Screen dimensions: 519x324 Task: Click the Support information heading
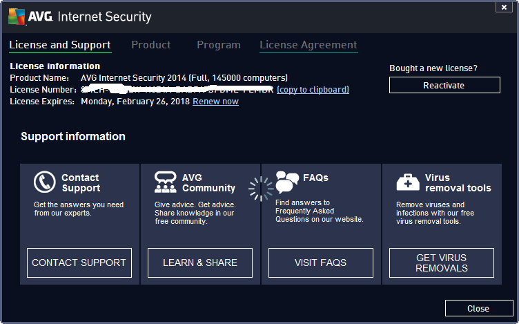73,137
